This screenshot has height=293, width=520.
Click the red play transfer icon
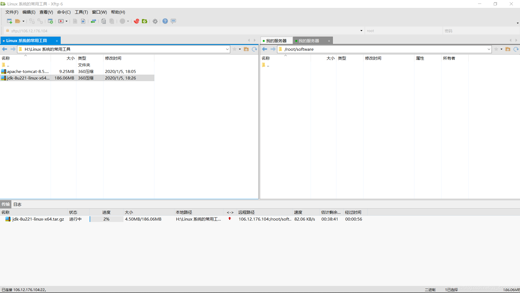pyautogui.click(x=61, y=21)
